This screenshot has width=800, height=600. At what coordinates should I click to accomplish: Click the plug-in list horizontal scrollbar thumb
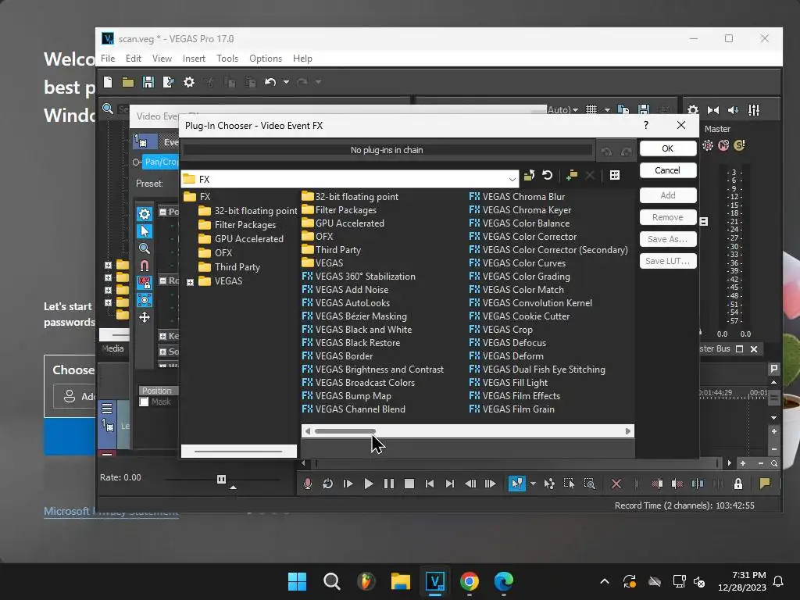tap(345, 431)
